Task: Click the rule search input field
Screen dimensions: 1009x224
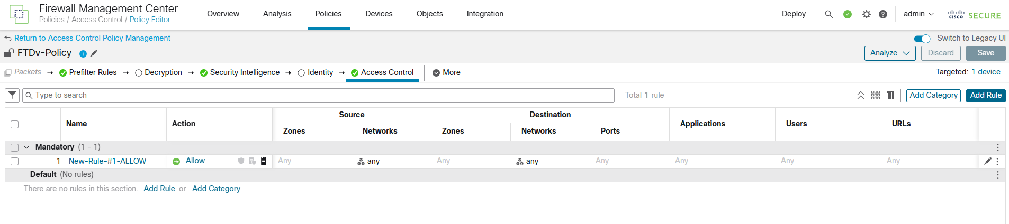Action: [323, 95]
